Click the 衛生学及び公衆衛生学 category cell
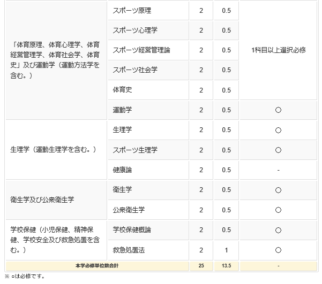322x284 pixels. coord(56,200)
